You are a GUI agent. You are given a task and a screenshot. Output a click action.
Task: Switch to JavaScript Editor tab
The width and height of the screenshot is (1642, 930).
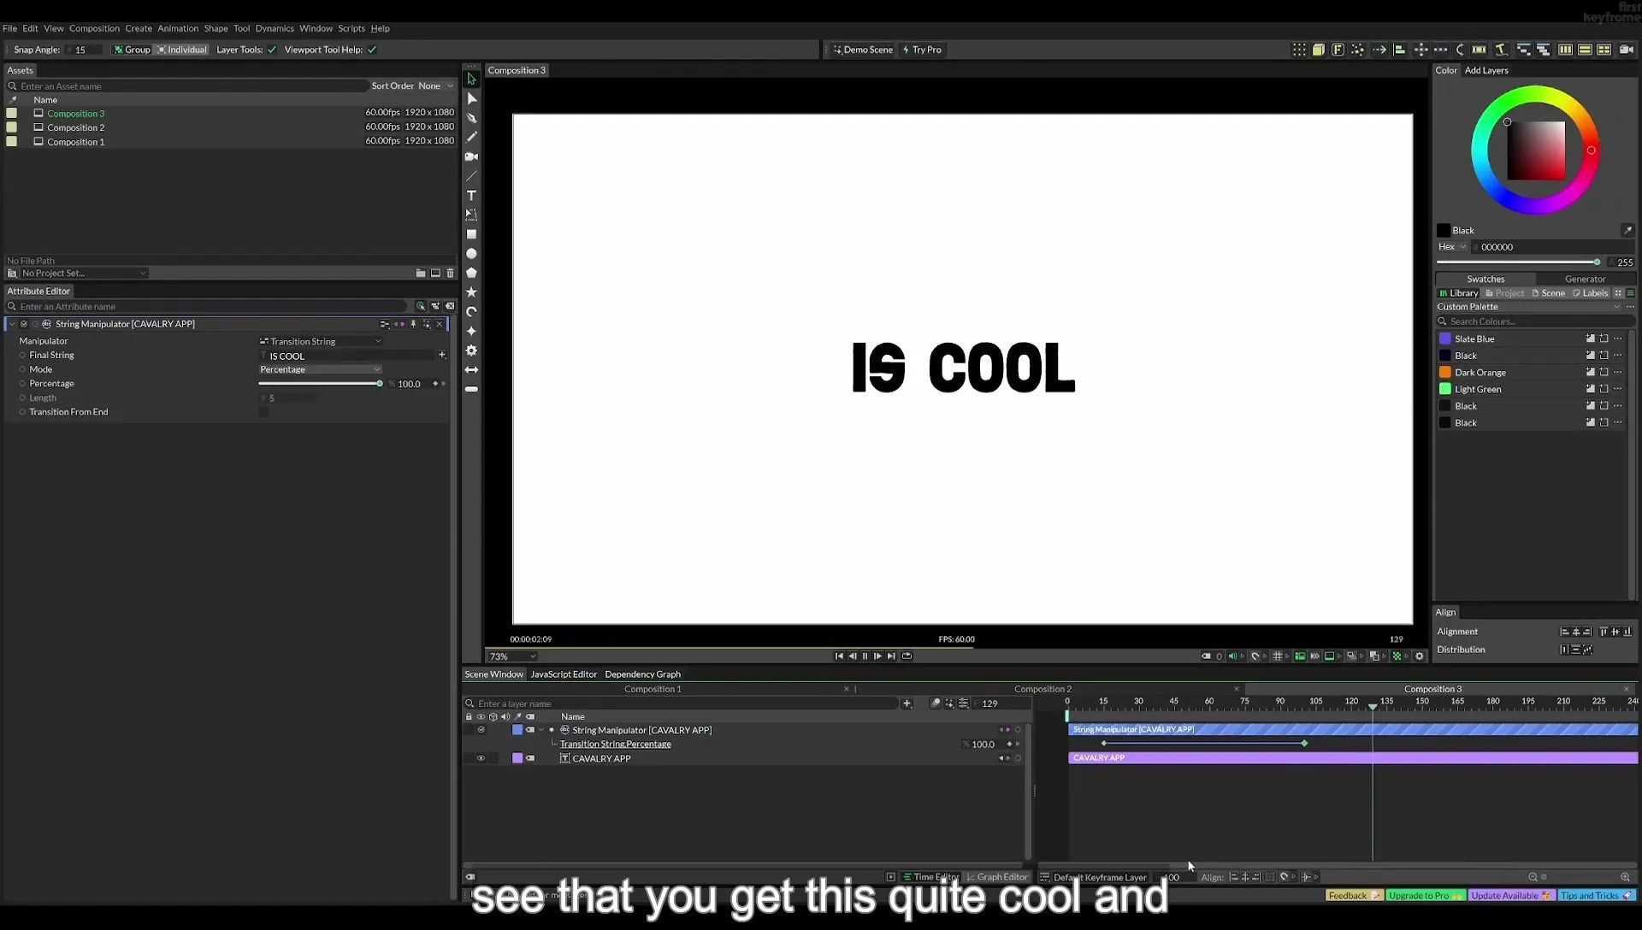(x=564, y=674)
